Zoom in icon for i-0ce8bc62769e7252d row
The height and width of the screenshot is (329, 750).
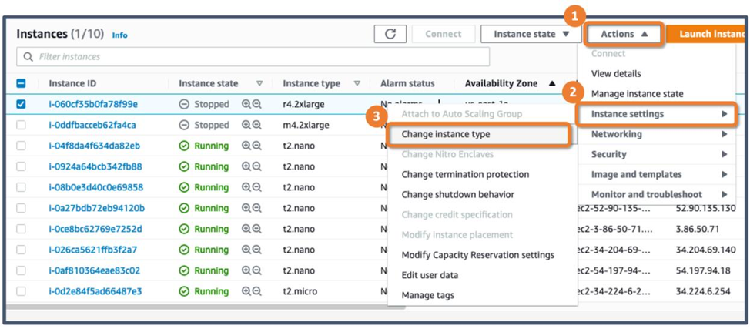click(x=246, y=229)
